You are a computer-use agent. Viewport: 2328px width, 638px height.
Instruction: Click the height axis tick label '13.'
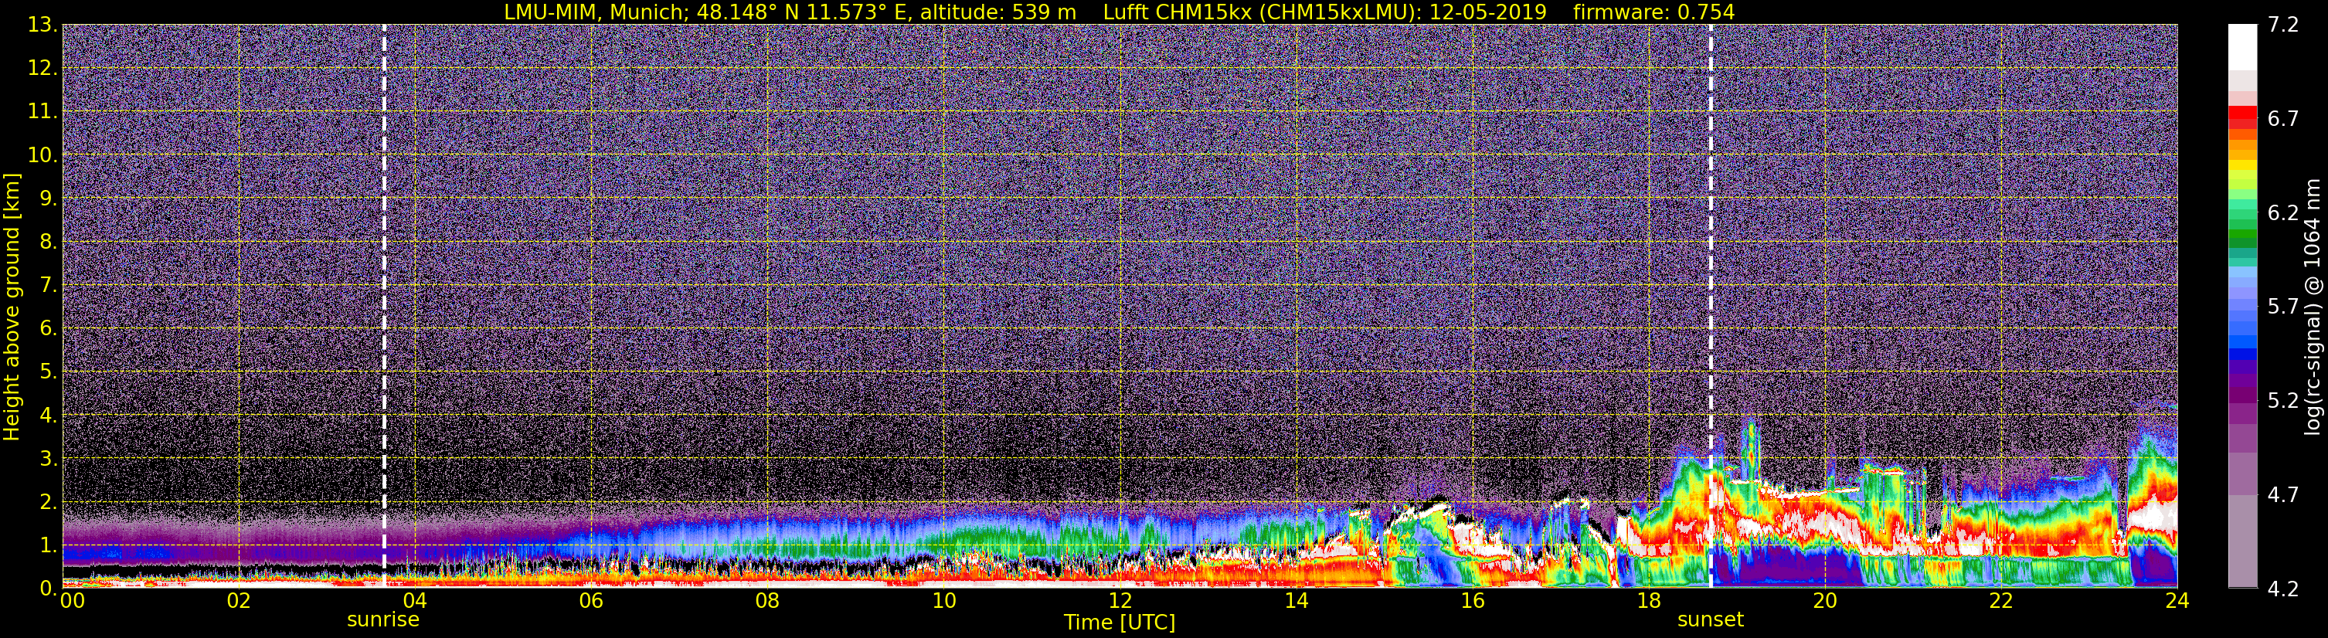(42, 25)
